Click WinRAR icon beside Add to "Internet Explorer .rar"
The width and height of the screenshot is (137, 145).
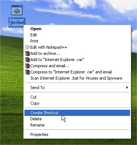[x=27, y=60]
